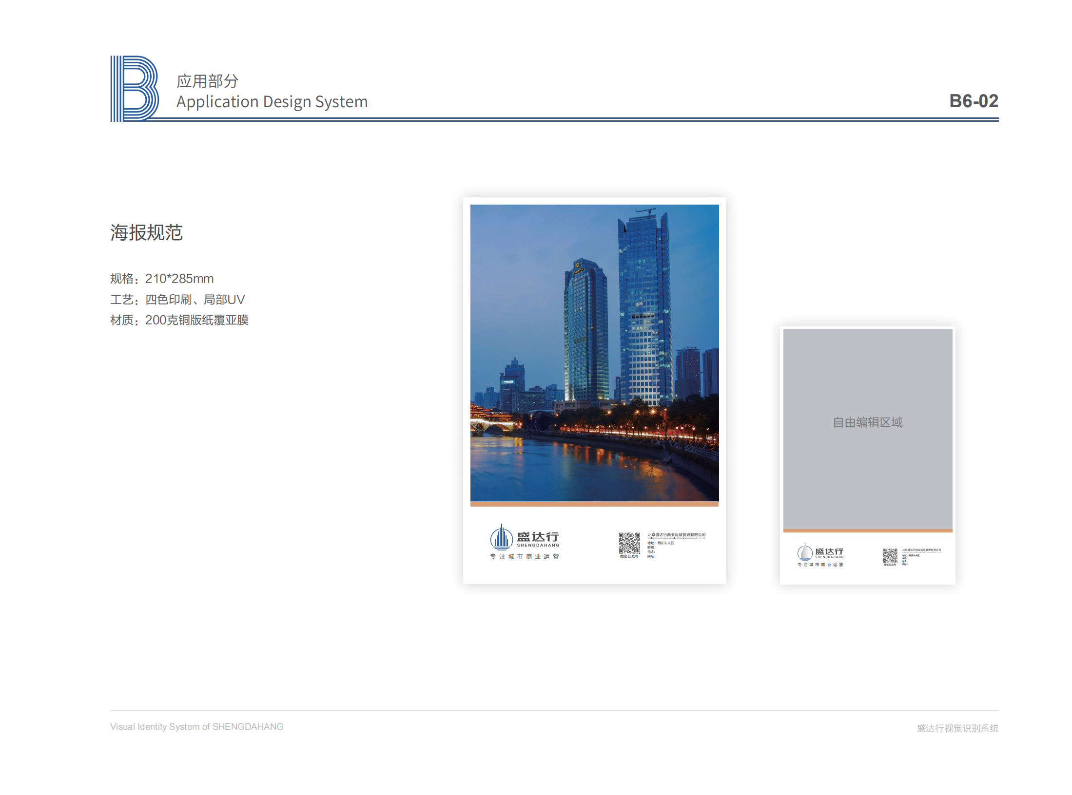
Task: Click the Visual Identity System of SHENGDAHANG footer
Action: (x=196, y=726)
